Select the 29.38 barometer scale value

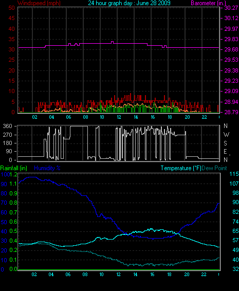pos(231,70)
